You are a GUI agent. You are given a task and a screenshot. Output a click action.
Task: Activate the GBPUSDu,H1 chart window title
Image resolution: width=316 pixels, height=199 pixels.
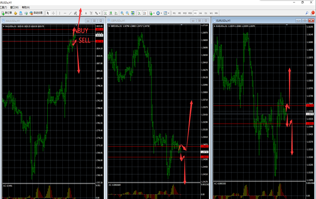(x=117, y=21)
